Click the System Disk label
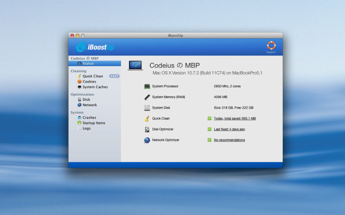The height and width of the screenshot is (215, 345). click(x=161, y=108)
